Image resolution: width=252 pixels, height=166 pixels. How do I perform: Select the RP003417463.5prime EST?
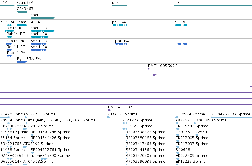click(127, 147)
